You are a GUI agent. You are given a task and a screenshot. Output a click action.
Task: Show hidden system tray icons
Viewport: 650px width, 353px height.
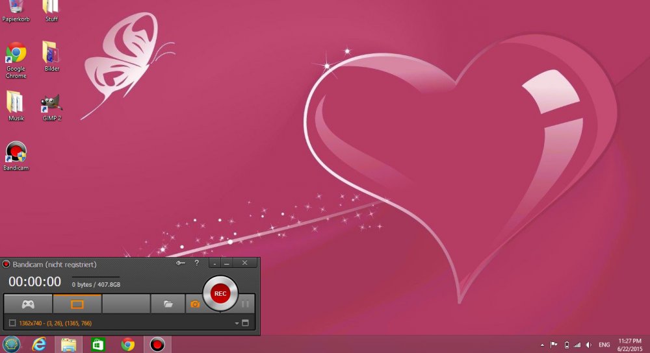(x=543, y=345)
